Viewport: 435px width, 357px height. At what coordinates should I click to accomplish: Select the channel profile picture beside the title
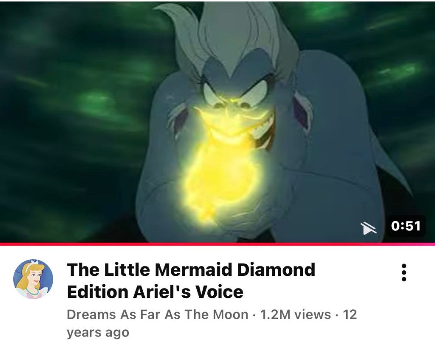[x=33, y=279]
